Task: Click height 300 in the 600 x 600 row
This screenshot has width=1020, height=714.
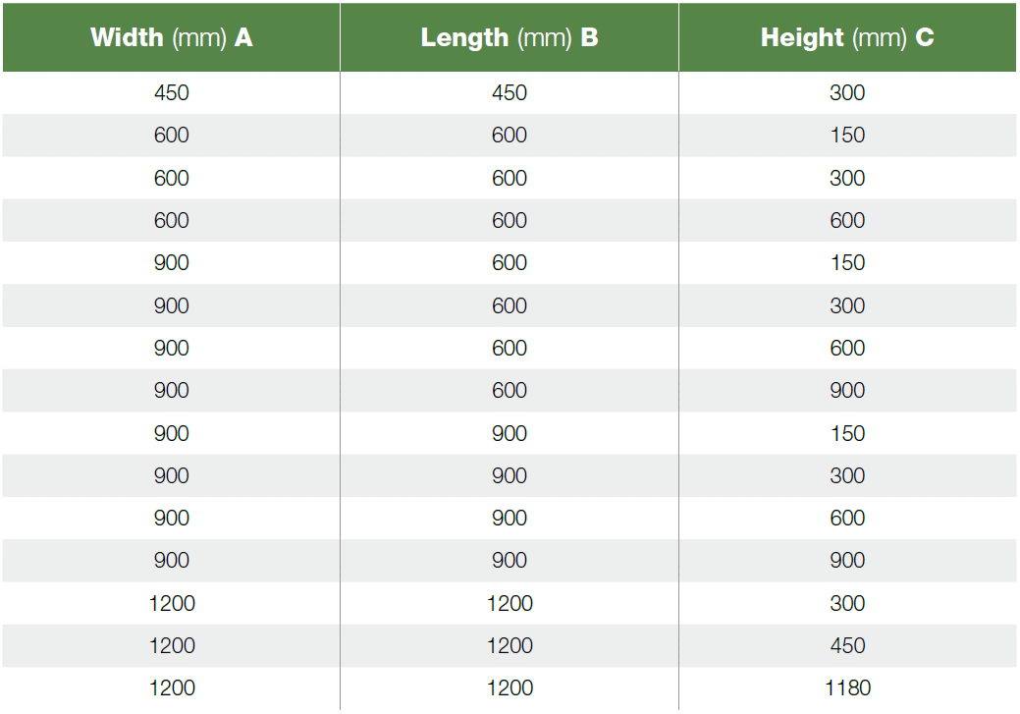Action: click(847, 179)
